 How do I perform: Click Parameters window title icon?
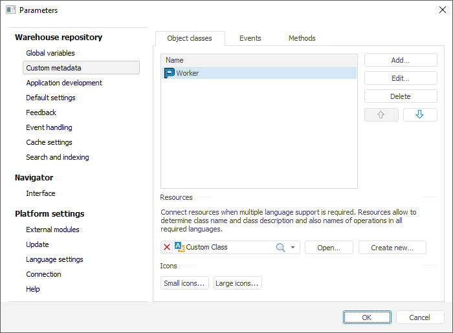pyautogui.click(x=10, y=10)
